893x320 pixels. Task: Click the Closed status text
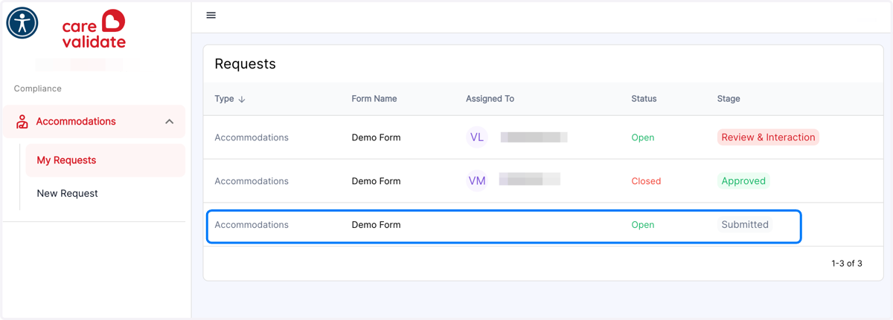(x=646, y=181)
